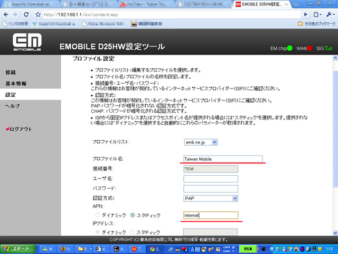
Task: Switch to the Firefox taskbar item
Action: 65,249
